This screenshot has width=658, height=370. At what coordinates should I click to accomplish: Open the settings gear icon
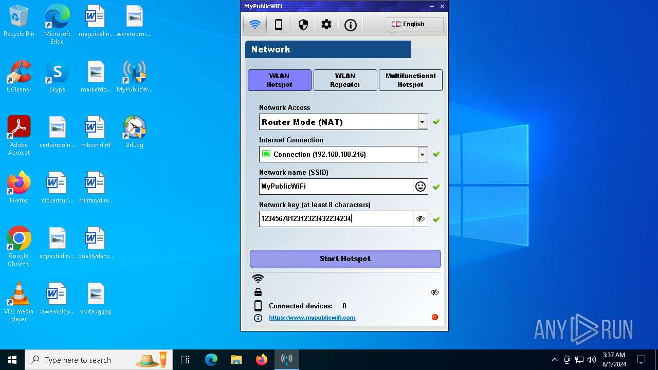(x=326, y=25)
